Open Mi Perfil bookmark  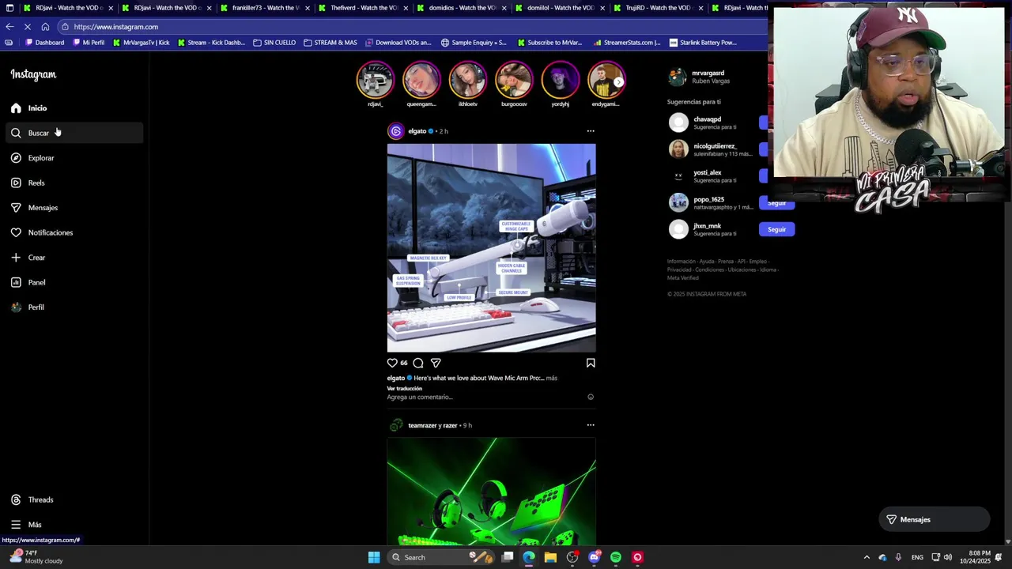click(89, 43)
